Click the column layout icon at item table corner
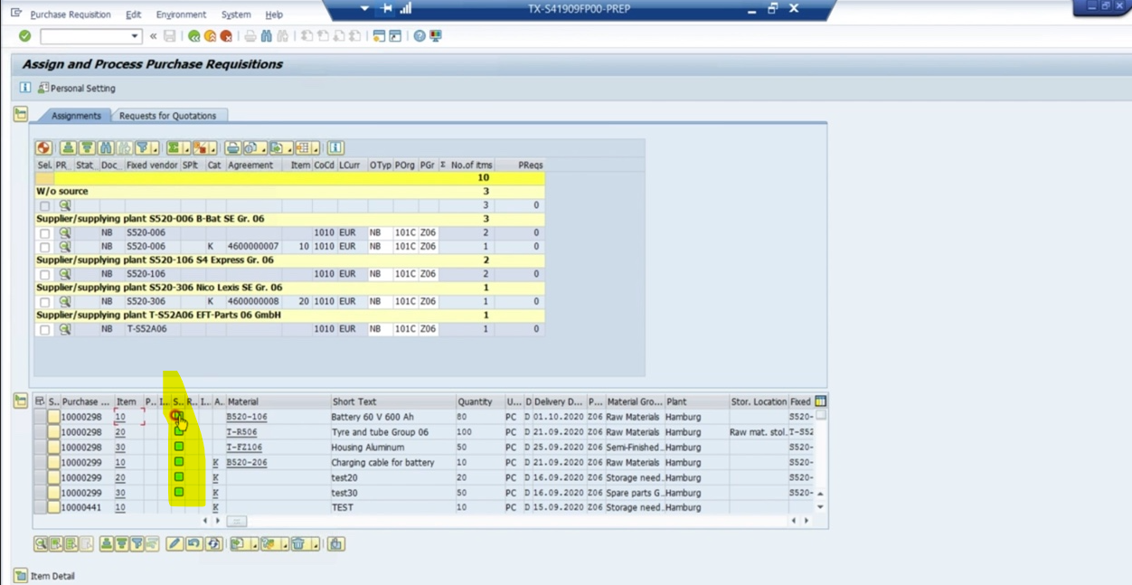1132x585 pixels. [820, 401]
